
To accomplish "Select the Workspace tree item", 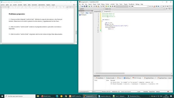I will click(x=83, y=15).
